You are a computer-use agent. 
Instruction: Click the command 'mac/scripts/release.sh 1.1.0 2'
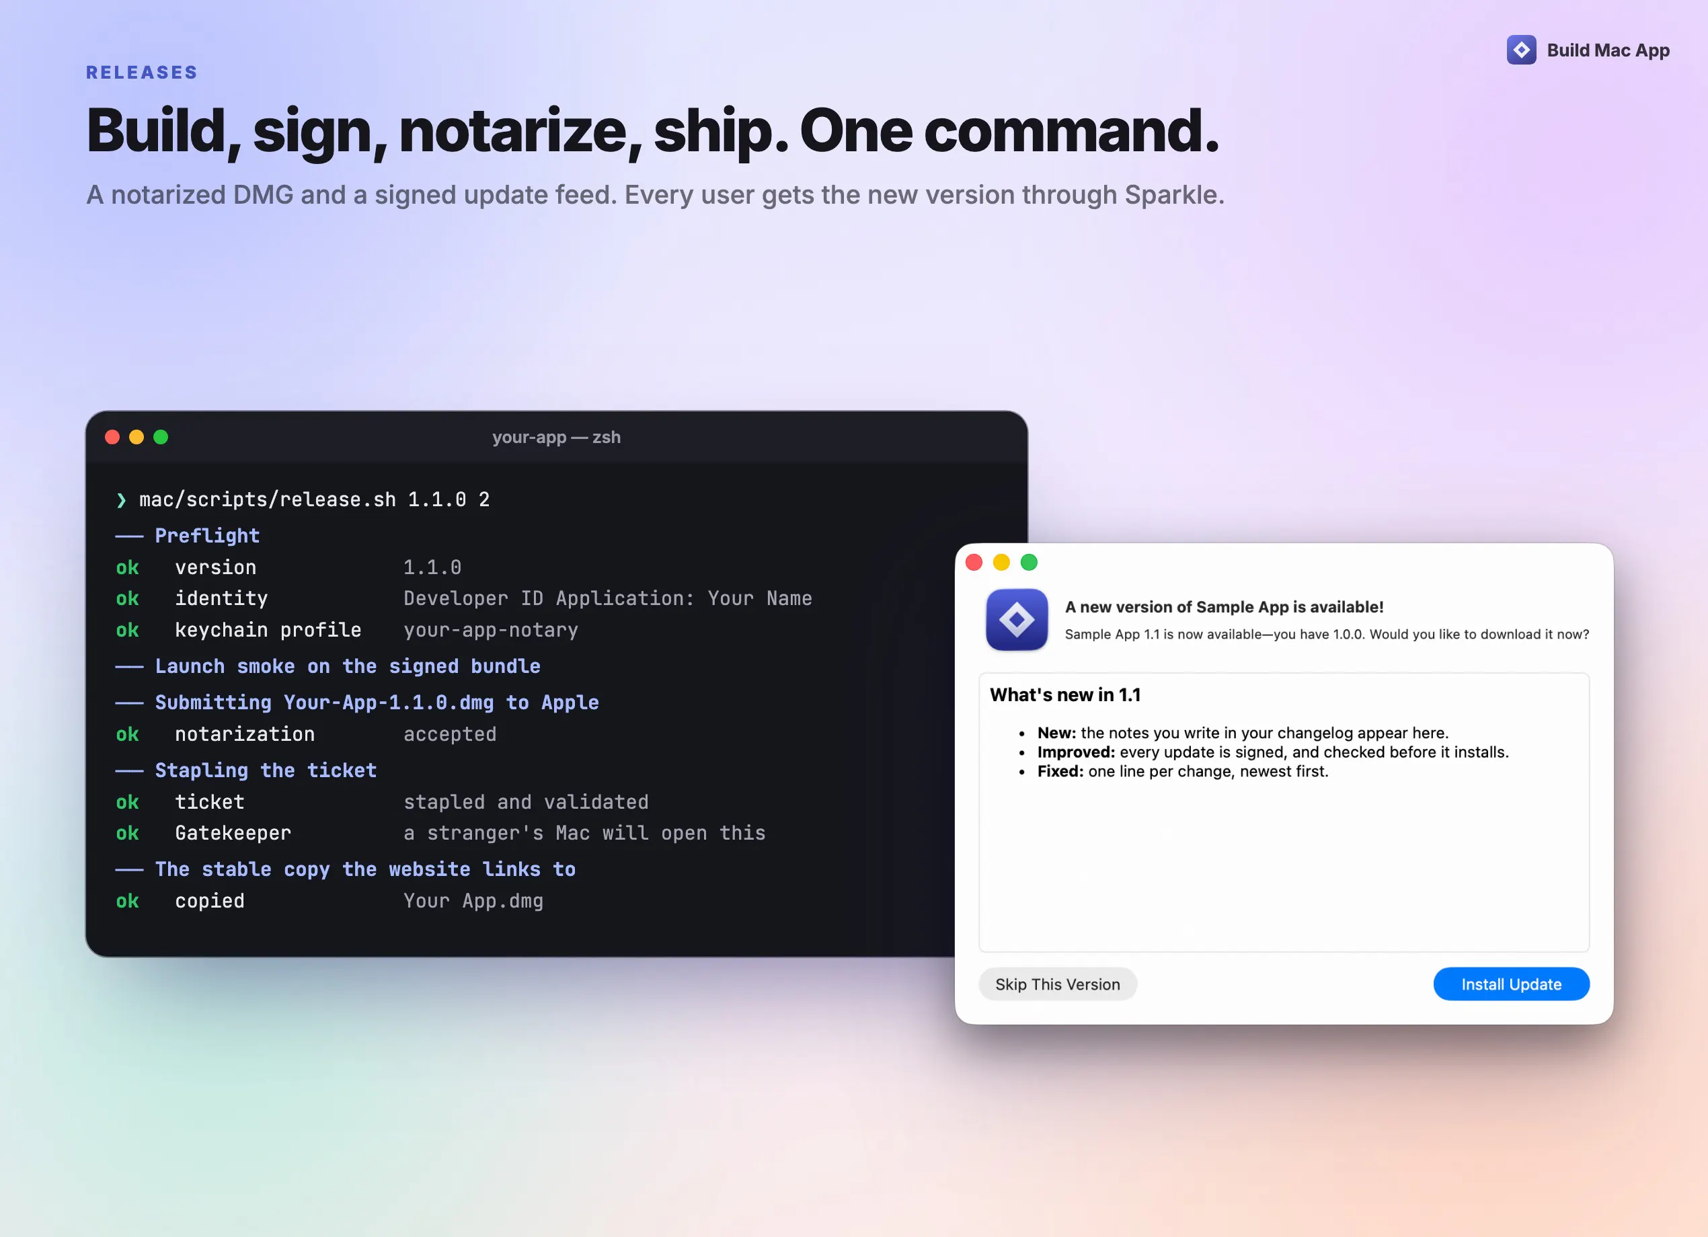tap(315, 500)
